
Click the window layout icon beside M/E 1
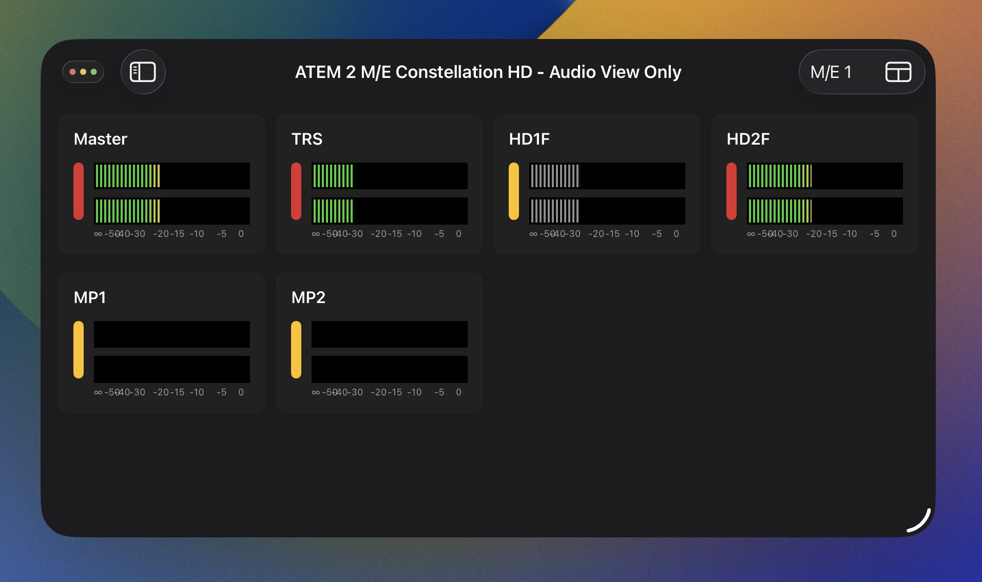898,72
